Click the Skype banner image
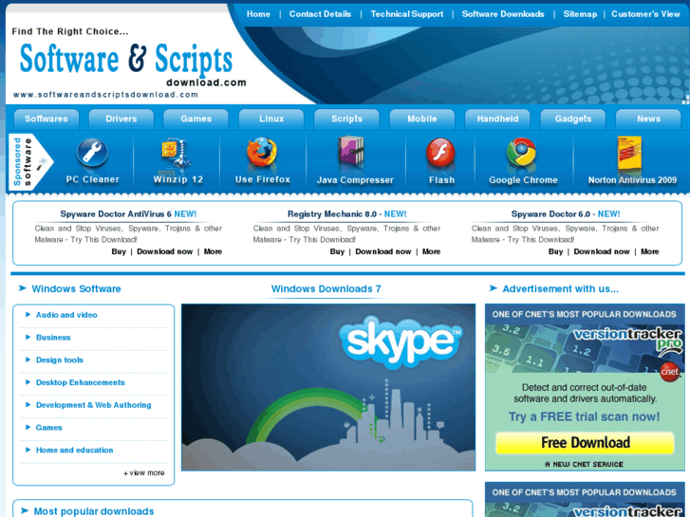The height and width of the screenshot is (517, 690). 328,387
